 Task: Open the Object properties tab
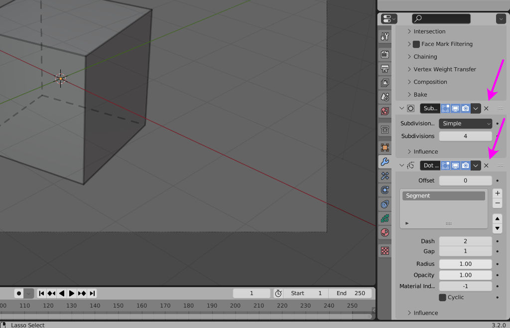384,148
